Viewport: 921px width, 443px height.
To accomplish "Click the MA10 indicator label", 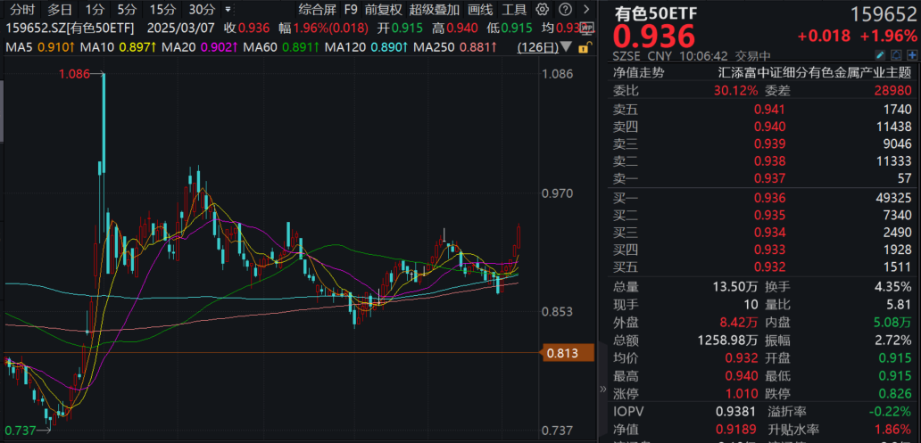I will (97, 47).
